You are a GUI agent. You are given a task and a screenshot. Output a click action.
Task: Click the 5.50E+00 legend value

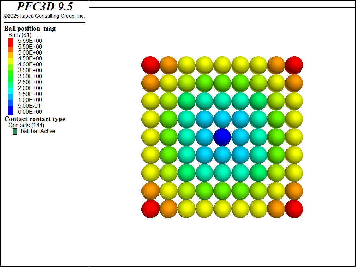[30, 47]
